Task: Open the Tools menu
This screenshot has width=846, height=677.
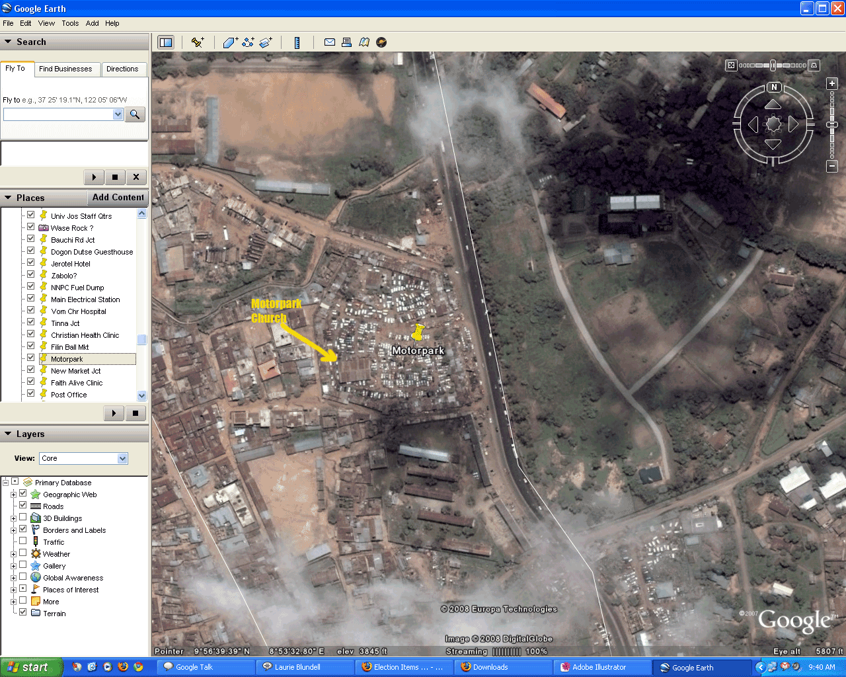Action: tap(70, 23)
